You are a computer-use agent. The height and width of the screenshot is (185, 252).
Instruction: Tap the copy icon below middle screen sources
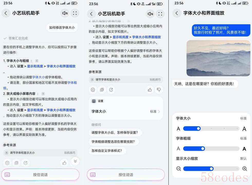[x=102, y=90]
